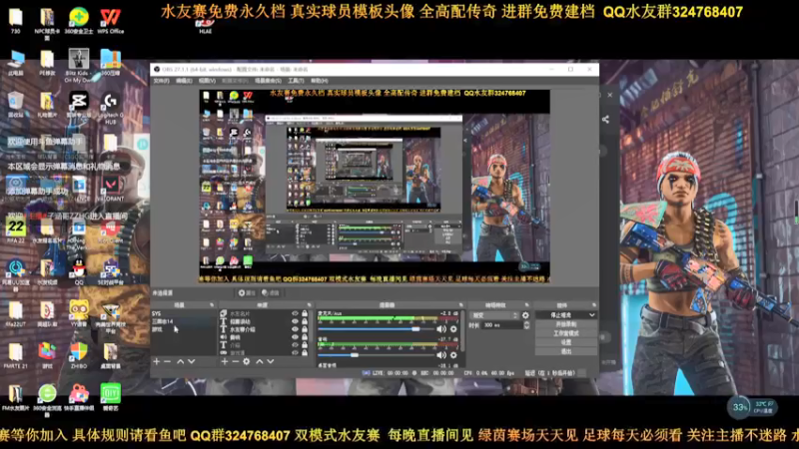Mute the 麦克风/Aux channel speaker icon
The image size is (799, 449).
coord(441,329)
